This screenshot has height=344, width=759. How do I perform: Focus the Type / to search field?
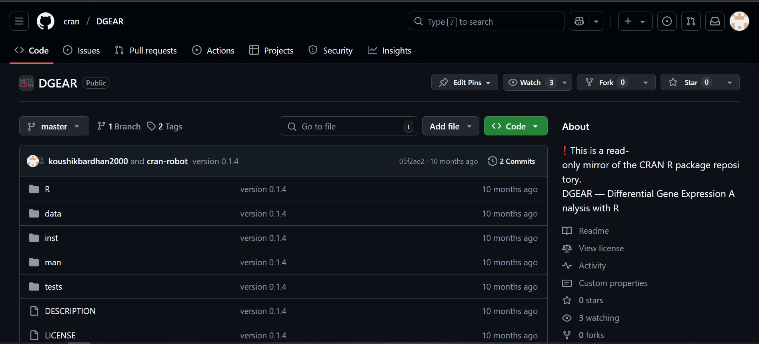(487, 21)
